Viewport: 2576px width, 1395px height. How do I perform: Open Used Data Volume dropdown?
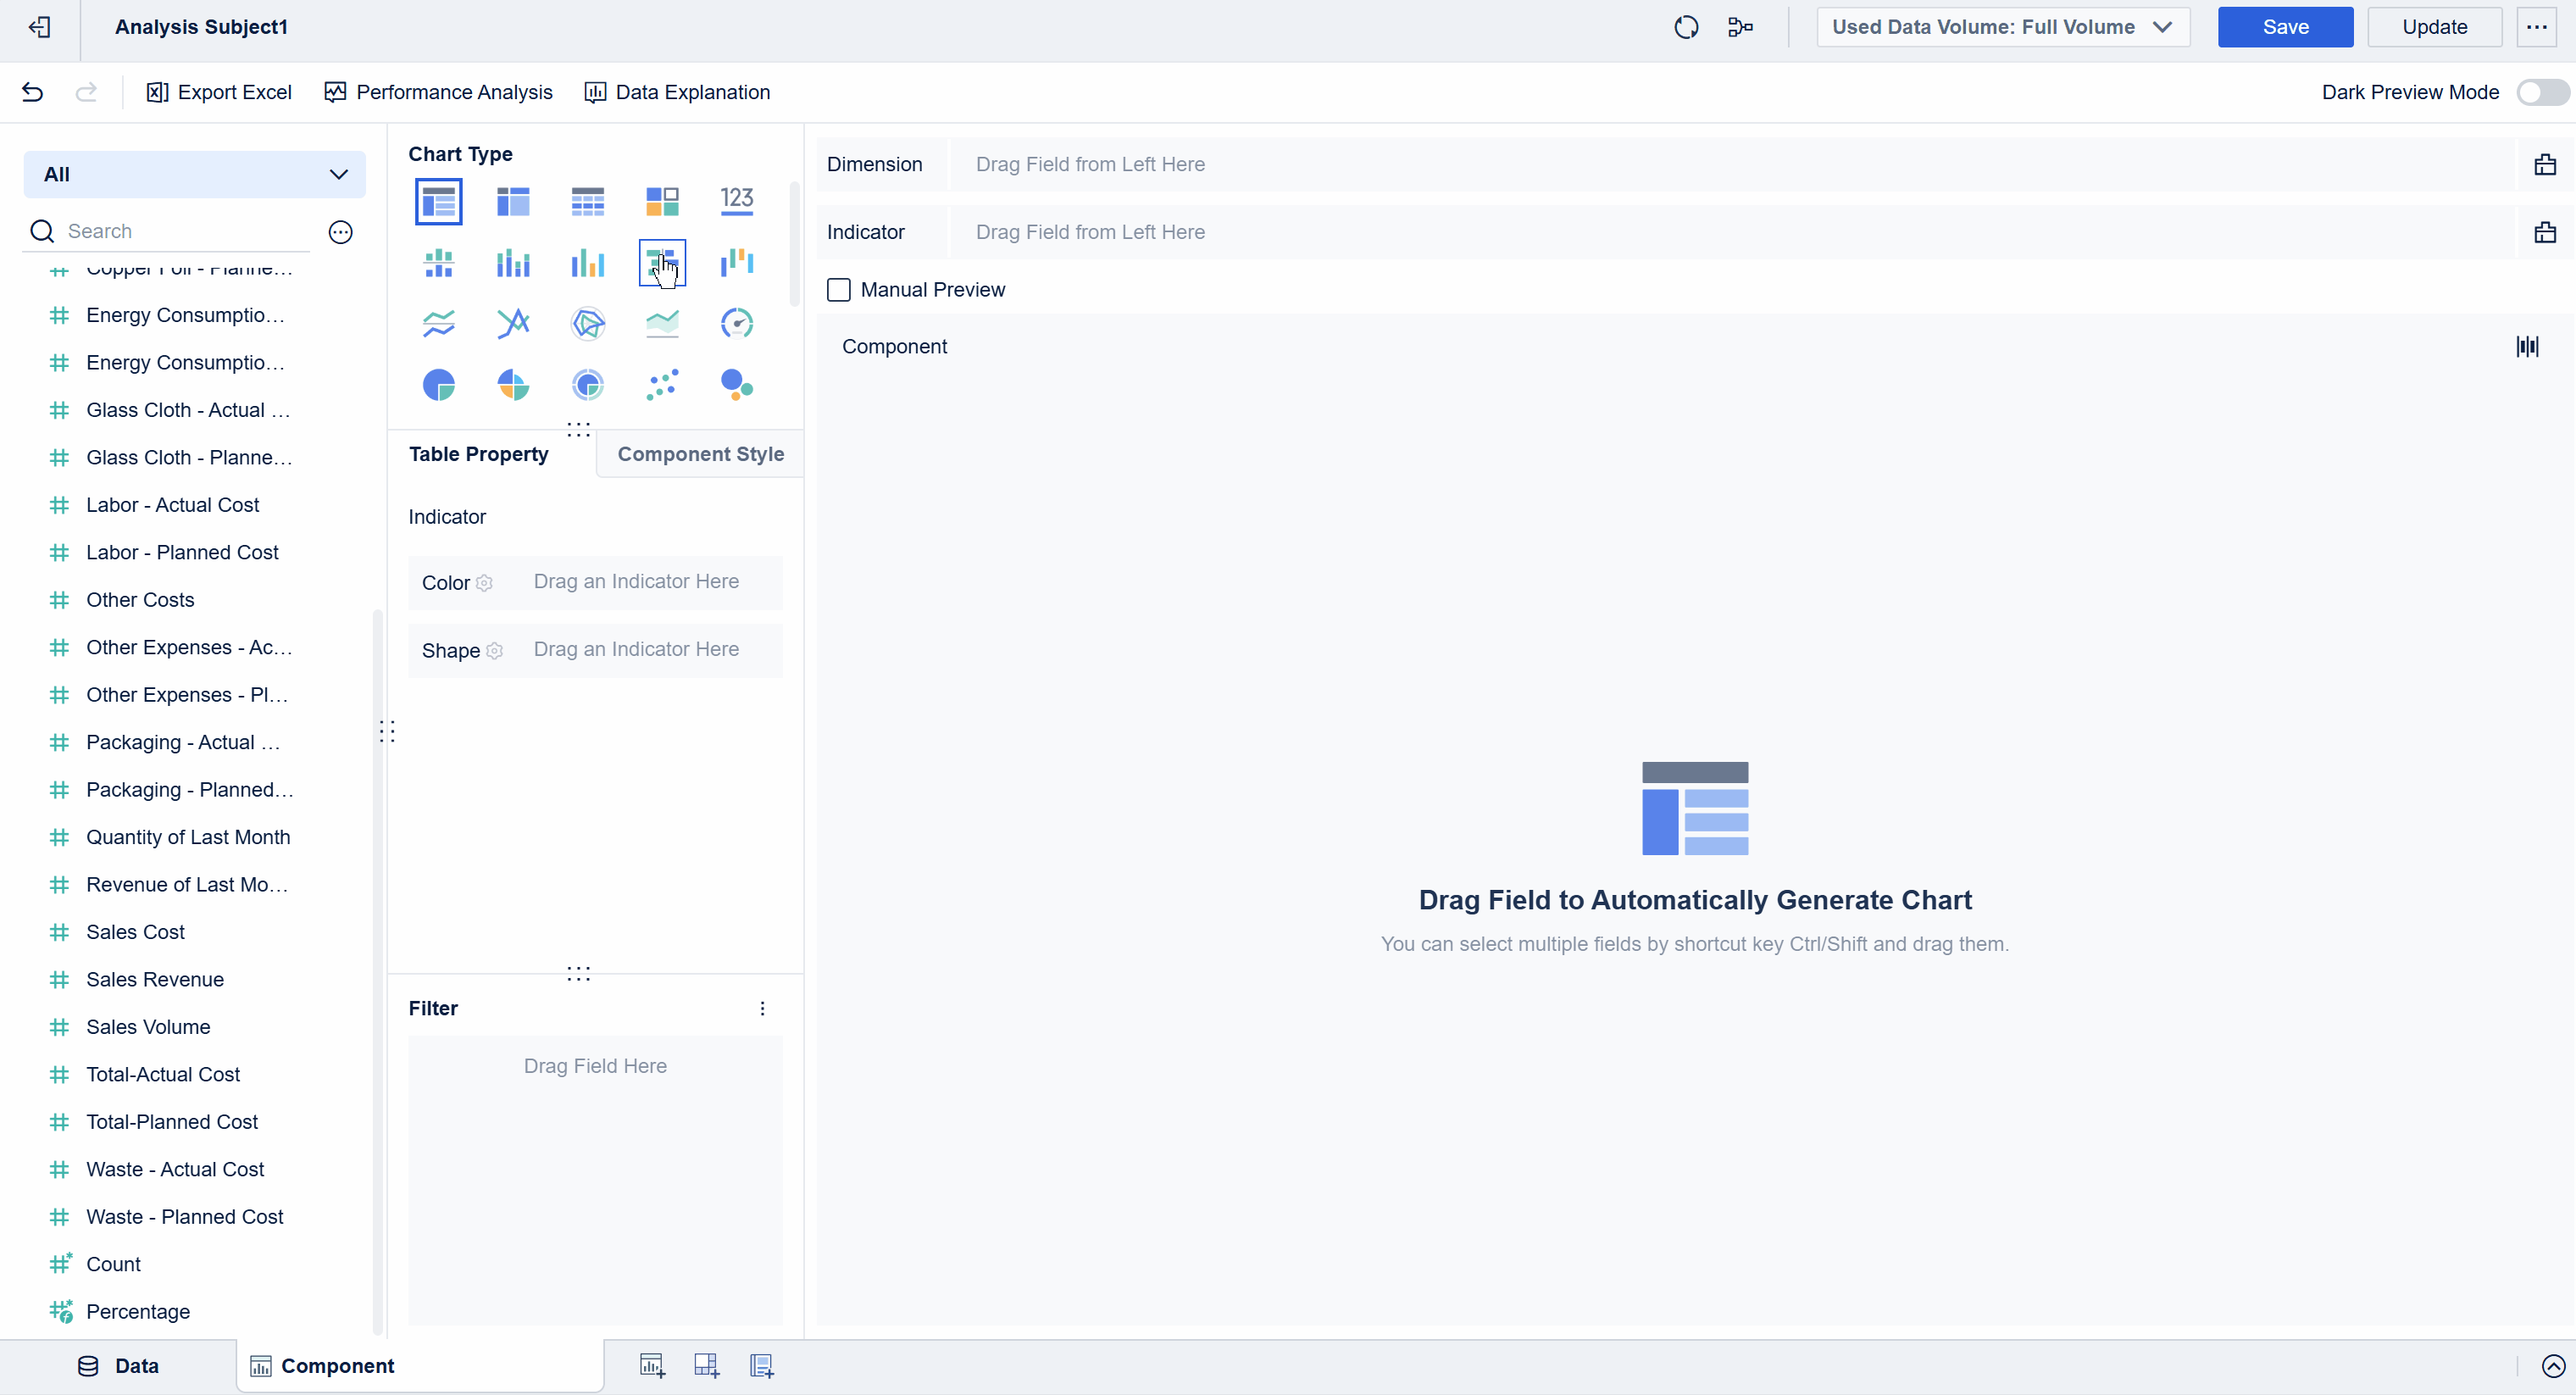coord(2002,27)
